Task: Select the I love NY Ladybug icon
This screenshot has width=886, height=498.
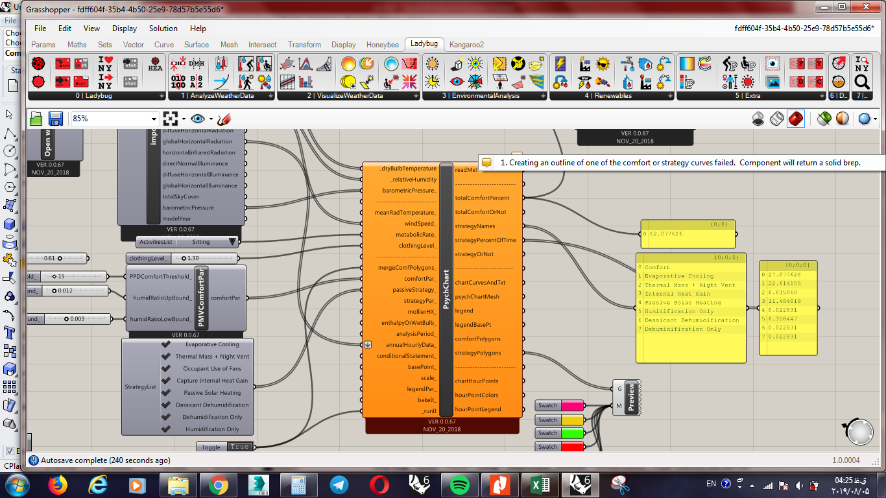Action: pos(105,64)
